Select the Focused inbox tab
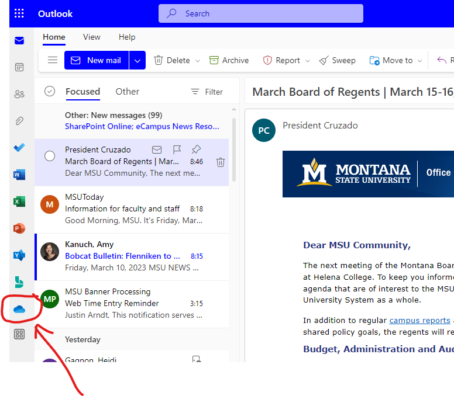Screen dimensions: 454x396 [x=83, y=92]
